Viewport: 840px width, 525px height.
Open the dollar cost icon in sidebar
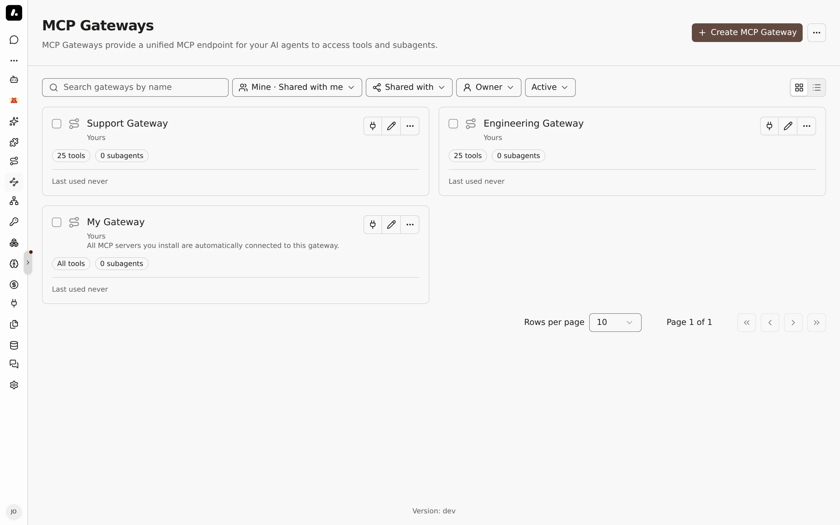pyautogui.click(x=14, y=285)
